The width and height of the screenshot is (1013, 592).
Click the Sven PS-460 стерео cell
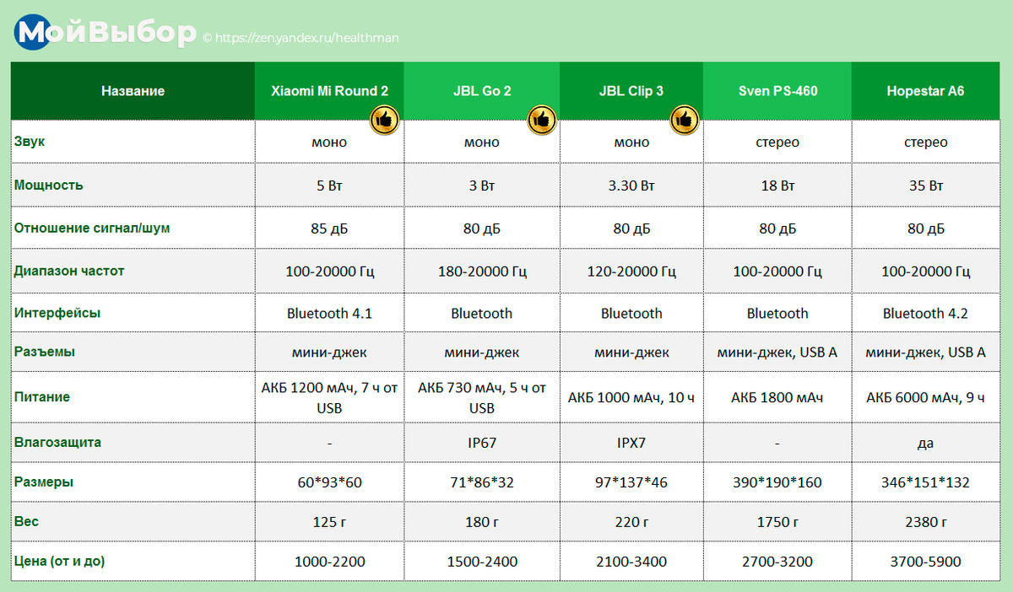pos(777,143)
